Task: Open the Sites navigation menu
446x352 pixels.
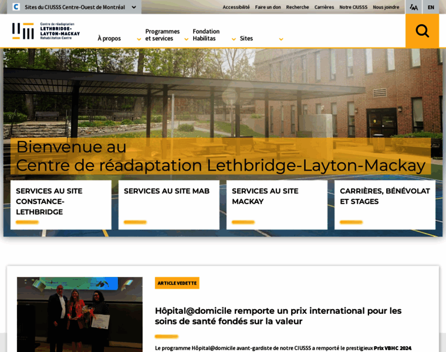Action: click(x=261, y=39)
